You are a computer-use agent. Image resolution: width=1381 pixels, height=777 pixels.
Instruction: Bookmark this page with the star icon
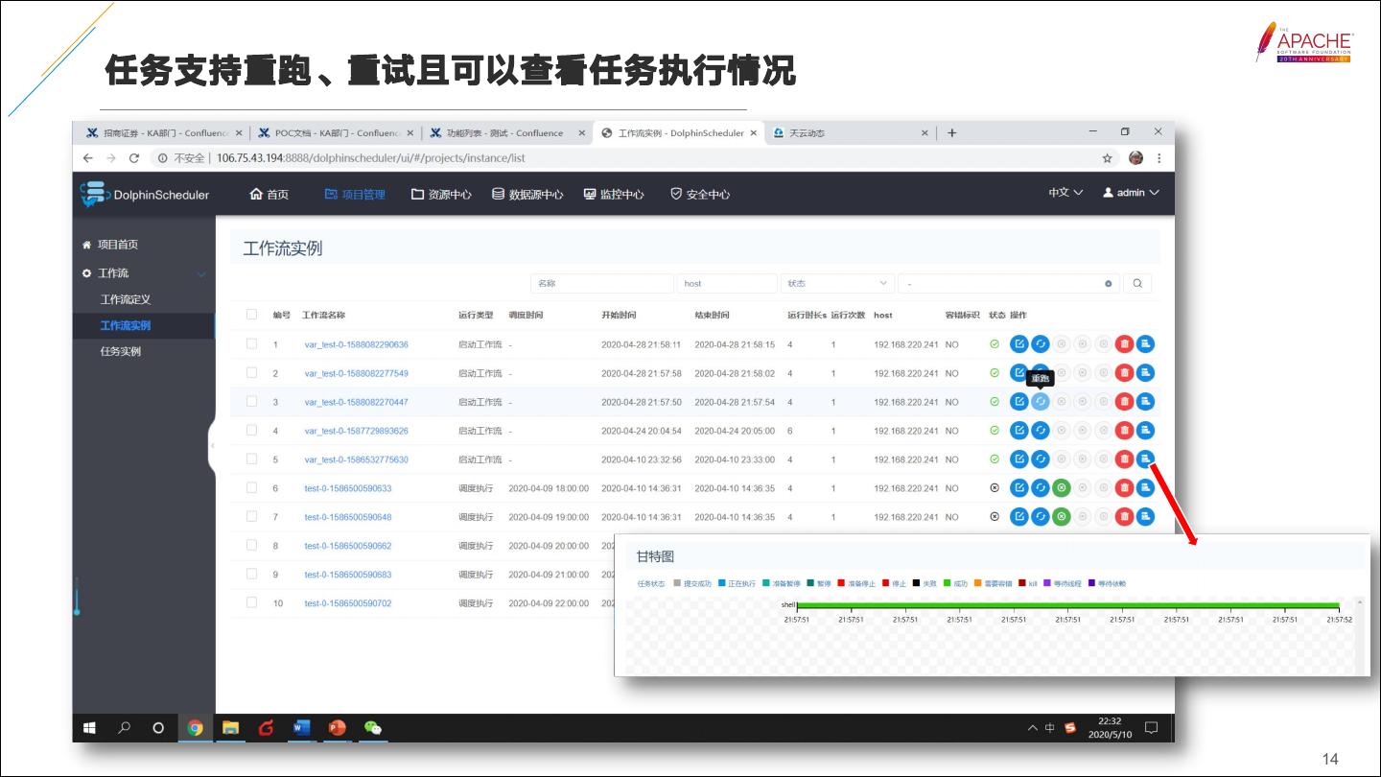click(x=1107, y=158)
